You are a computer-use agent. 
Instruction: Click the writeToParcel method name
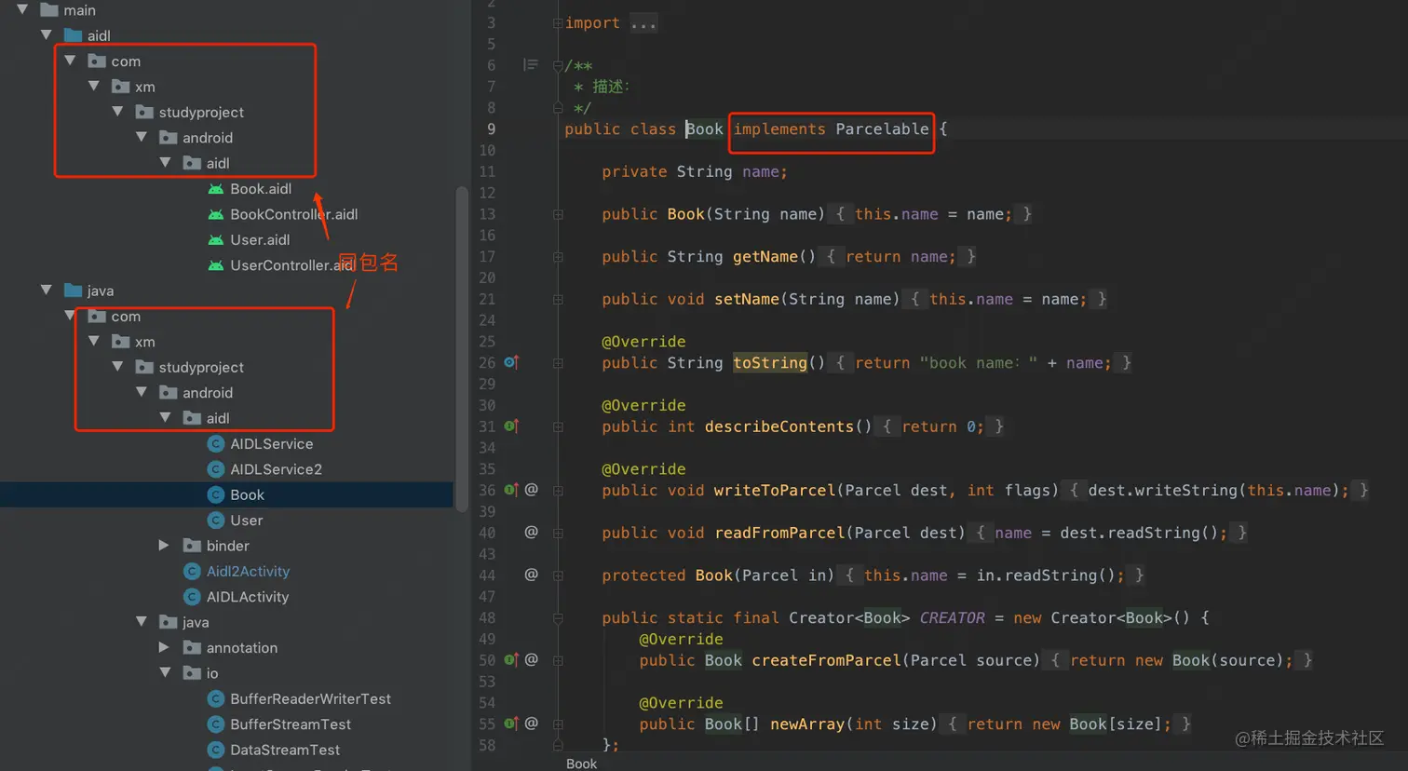(775, 490)
